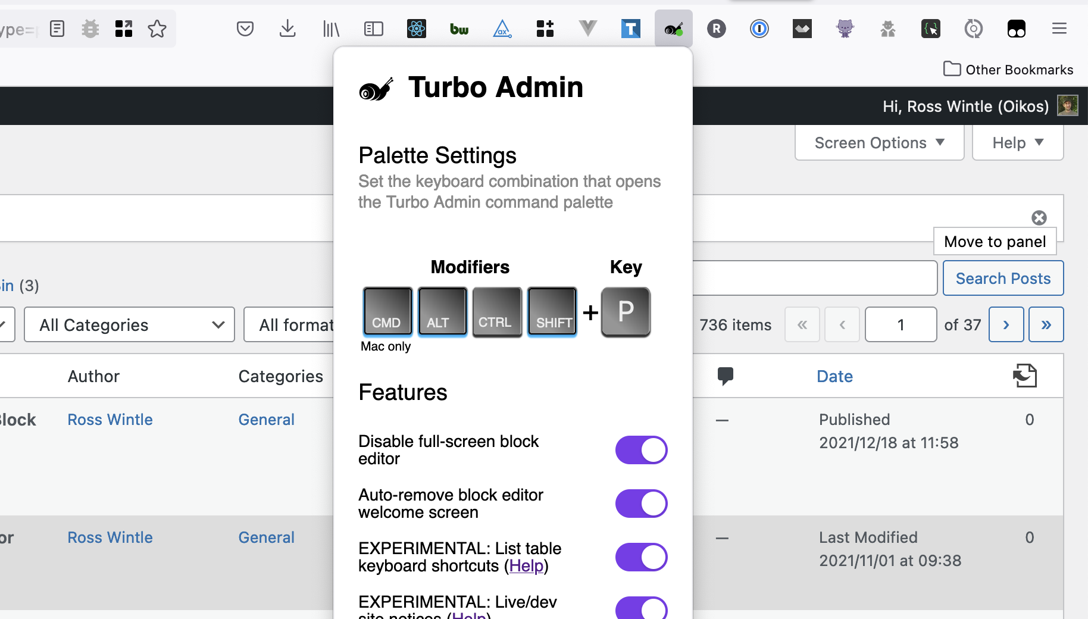Screen dimensions: 1088x619
Task: Click the Search Posts button
Action: click(1003, 279)
